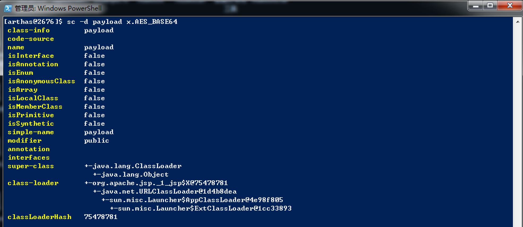523x227 pixels.
Task: Click the window title text
Action: point(58,8)
